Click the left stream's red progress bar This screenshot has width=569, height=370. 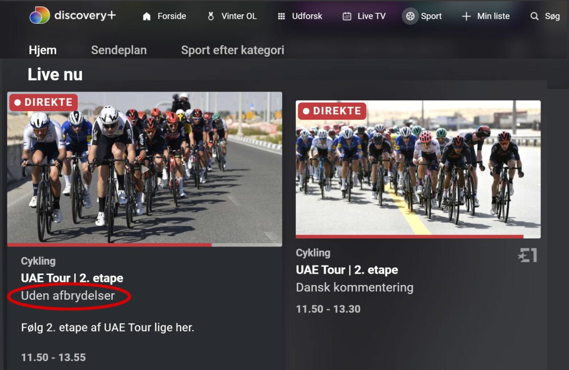tap(109, 245)
